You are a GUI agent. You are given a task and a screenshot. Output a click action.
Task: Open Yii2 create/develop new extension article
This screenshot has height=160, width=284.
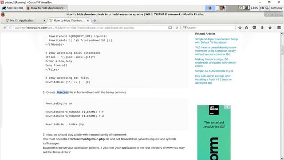click(x=216, y=51)
